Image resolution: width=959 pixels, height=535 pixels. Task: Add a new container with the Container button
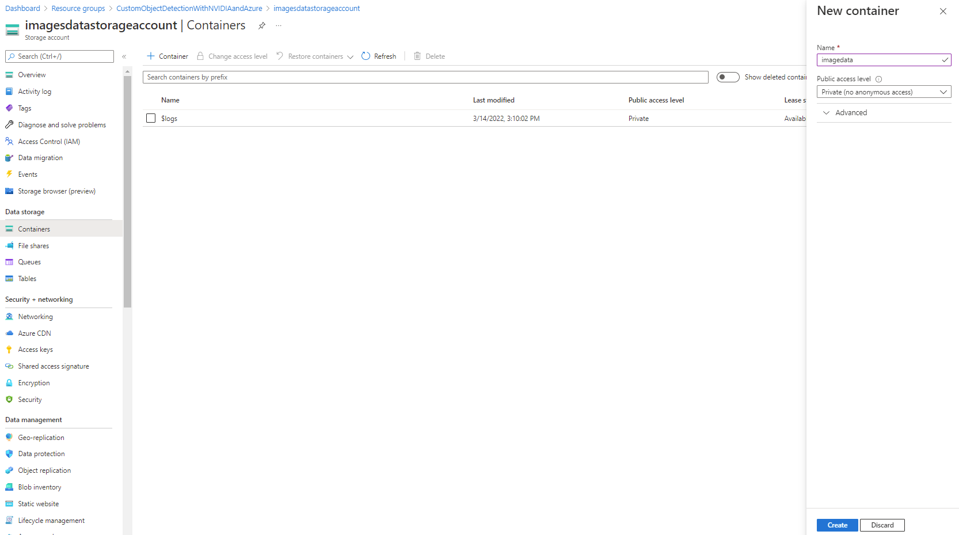(x=168, y=56)
